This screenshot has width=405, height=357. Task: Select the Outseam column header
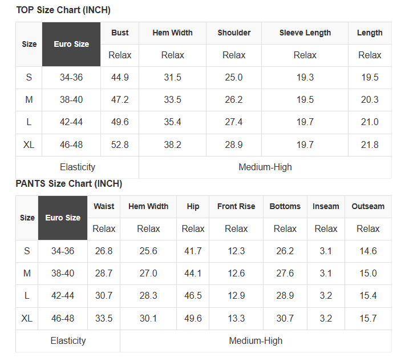point(368,206)
